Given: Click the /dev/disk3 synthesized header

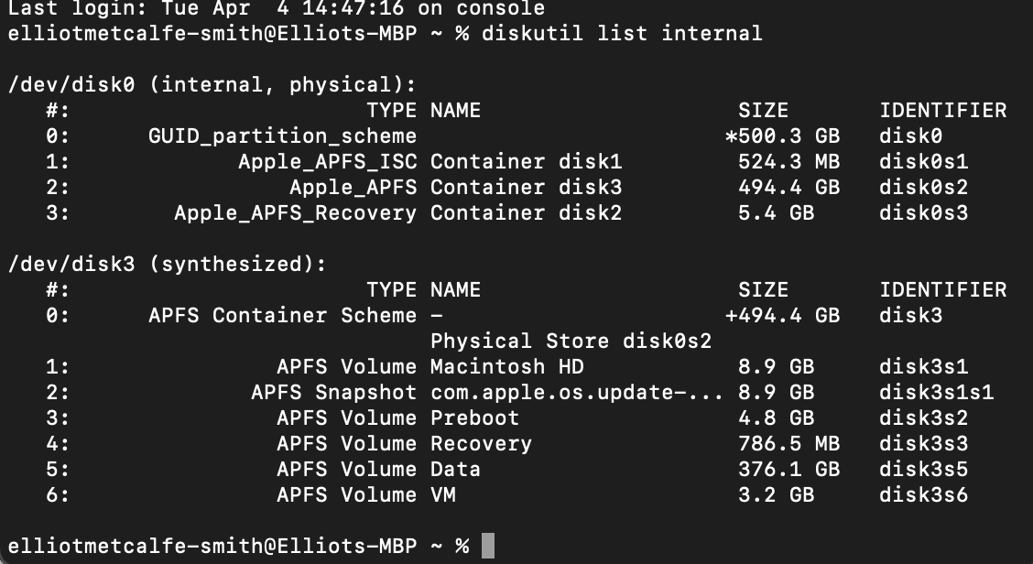Looking at the screenshot, I should tap(167, 265).
